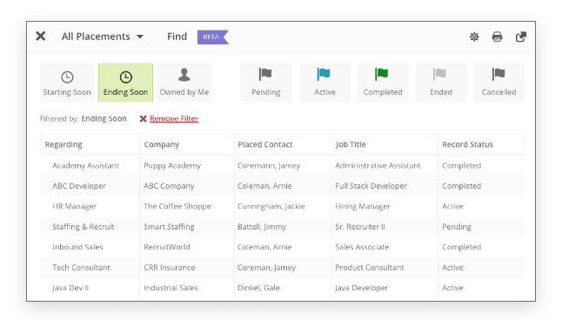Filter by Ended status flag
Viewport: 562px width, 333px height.
click(441, 83)
